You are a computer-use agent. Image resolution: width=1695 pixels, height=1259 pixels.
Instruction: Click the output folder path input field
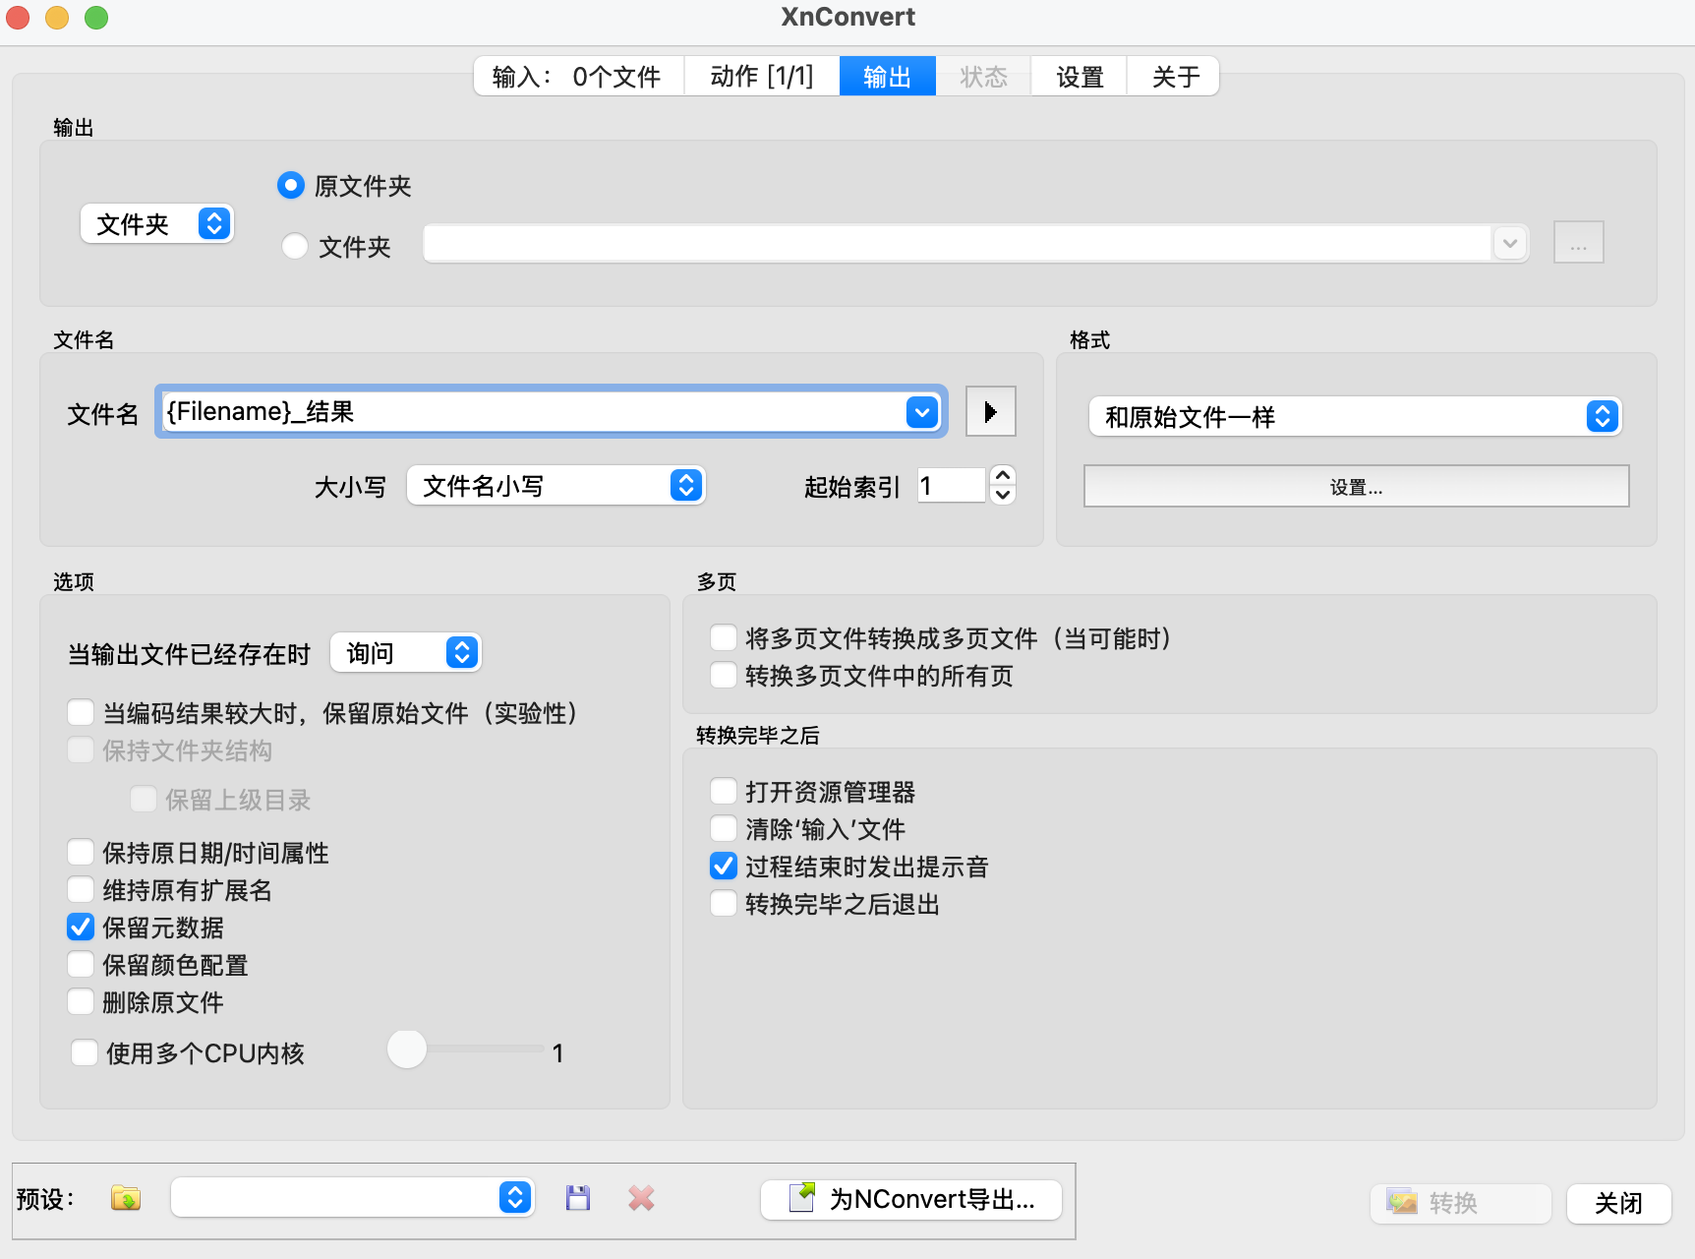pyautogui.click(x=958, y=243)
